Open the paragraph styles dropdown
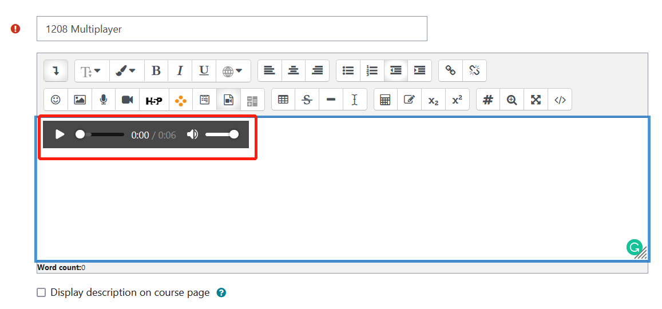 tap(92, 71)
